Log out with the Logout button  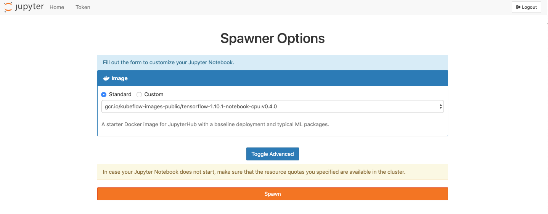tap(526, 7)
